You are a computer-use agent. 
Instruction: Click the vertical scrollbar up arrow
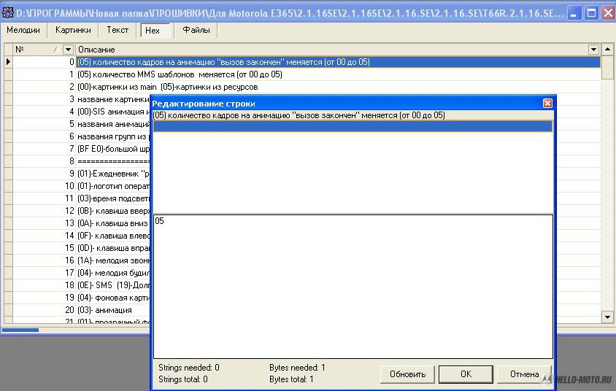pyautogui.click(x=607, y=50)
